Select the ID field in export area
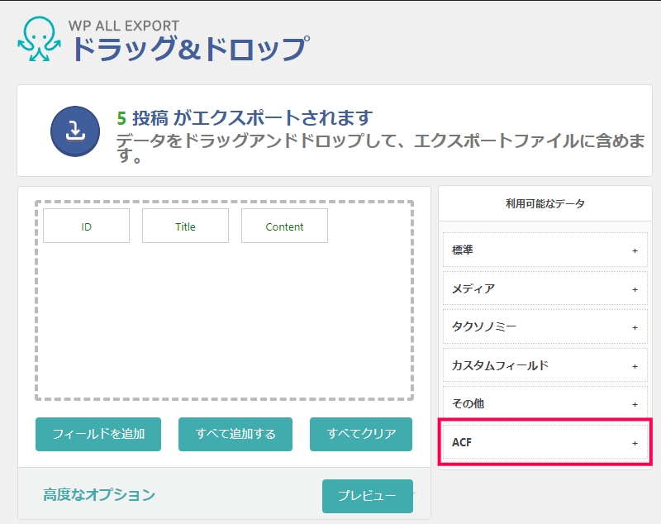 pos(87,226)
